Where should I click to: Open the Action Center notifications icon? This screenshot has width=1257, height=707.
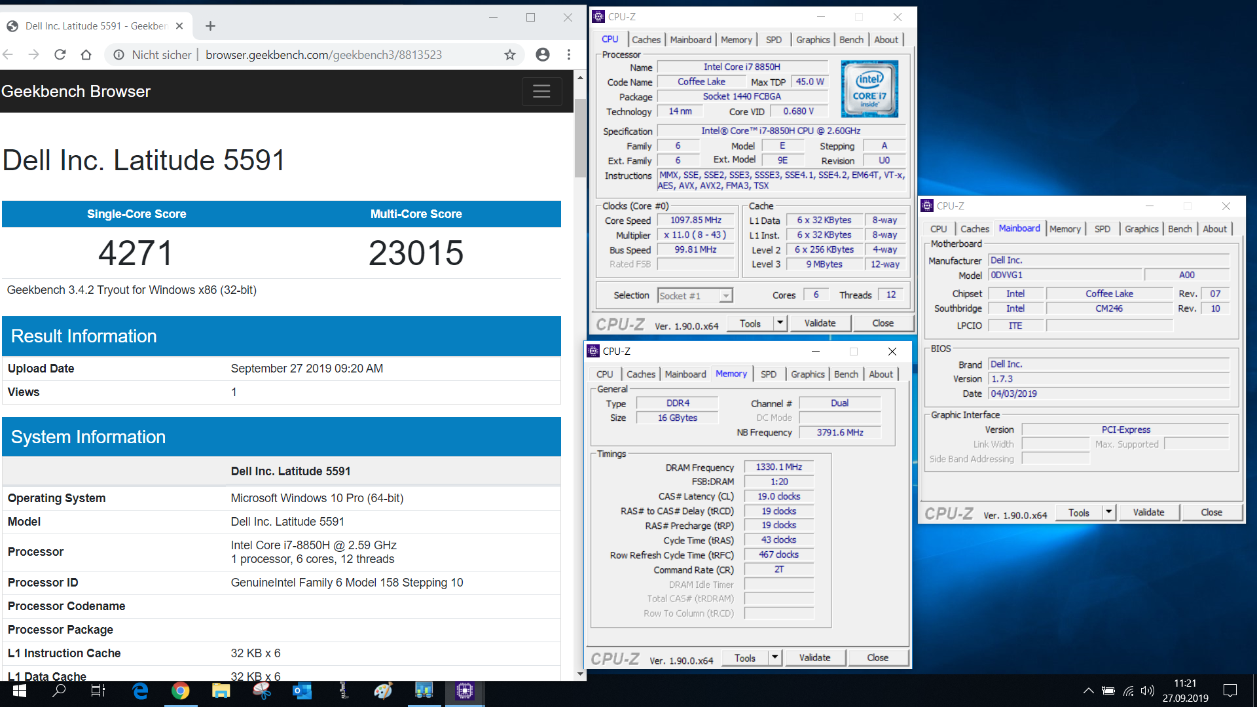point(1230,691)
